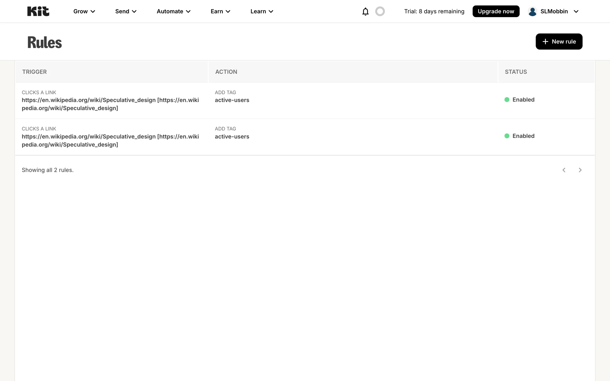Open the SLMobbin account dropdown chevron
610x381 pixels.
[x=576, y=11]
